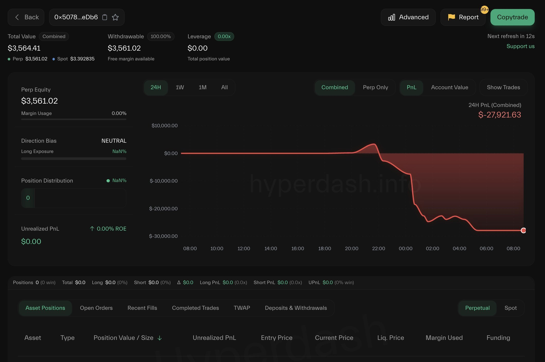Open the Deposits & Withdrawals tab
Screen dimensions: 545x362
296,308
